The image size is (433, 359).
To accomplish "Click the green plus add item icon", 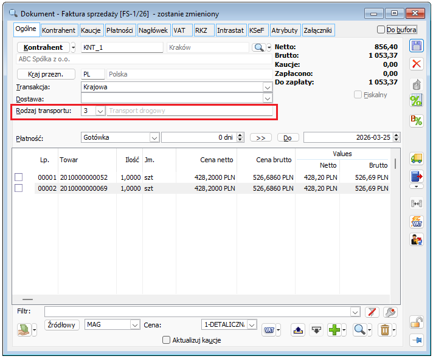I will click(x=333, y=330).
